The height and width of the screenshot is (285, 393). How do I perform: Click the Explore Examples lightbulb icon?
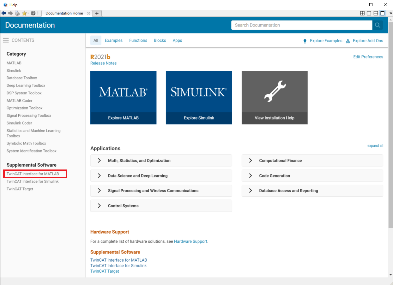305,41
